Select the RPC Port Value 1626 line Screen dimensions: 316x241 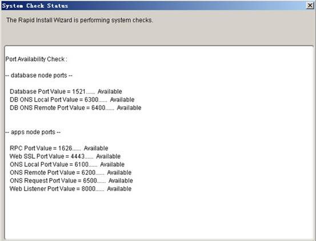(59, 148)
